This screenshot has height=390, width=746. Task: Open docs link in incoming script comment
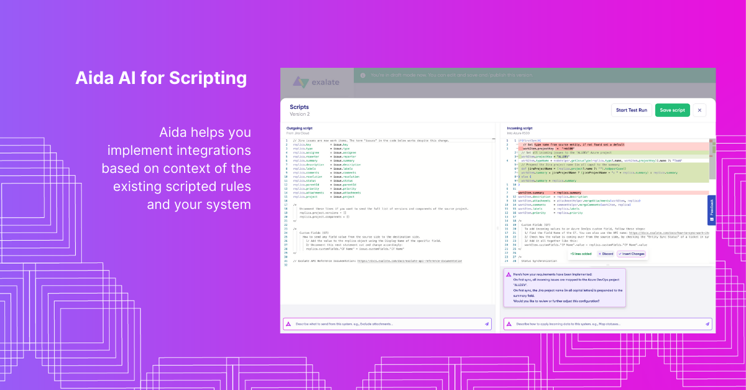click(x=668, y=233)
